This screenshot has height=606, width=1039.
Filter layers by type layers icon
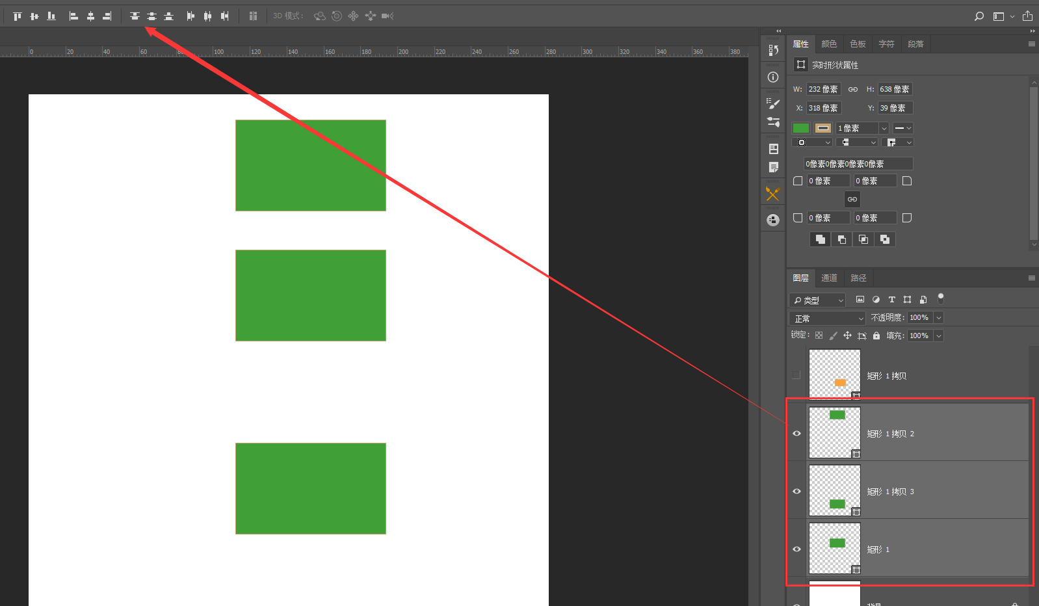coord(891,300)
